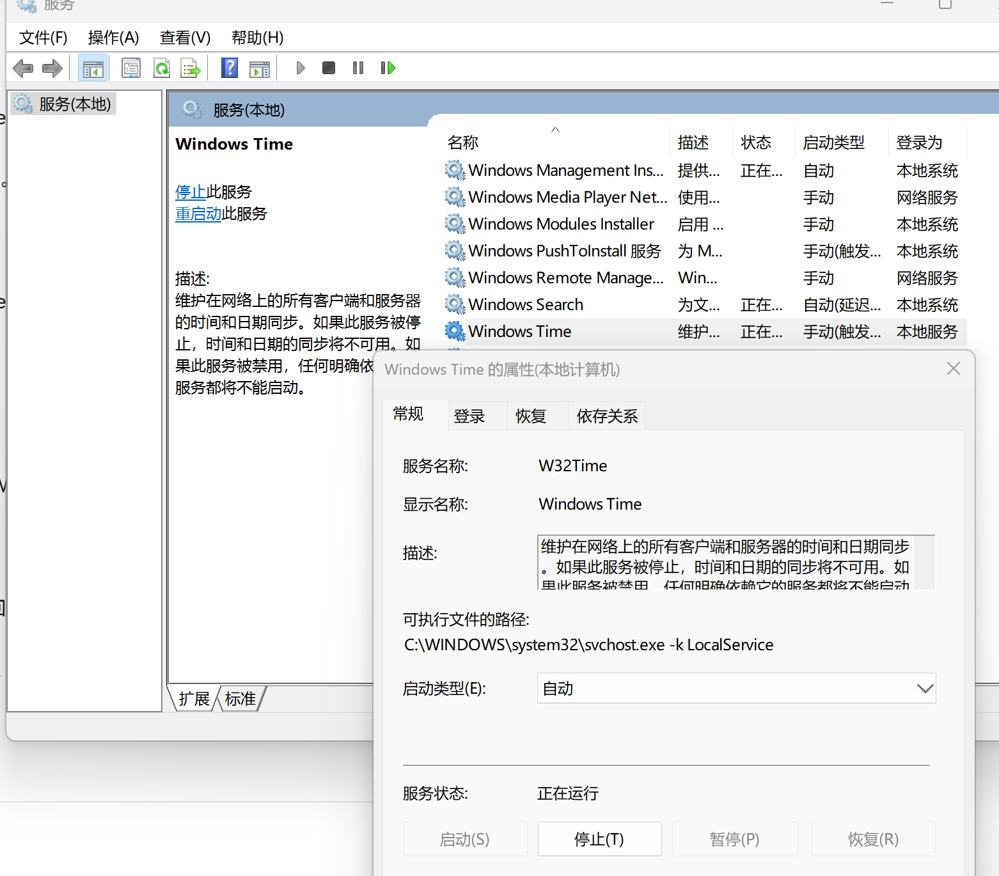The image size is (999, 876).
Task: Click 本地服务 logon cell of Windows Time
Action: [x=927, y=331]
